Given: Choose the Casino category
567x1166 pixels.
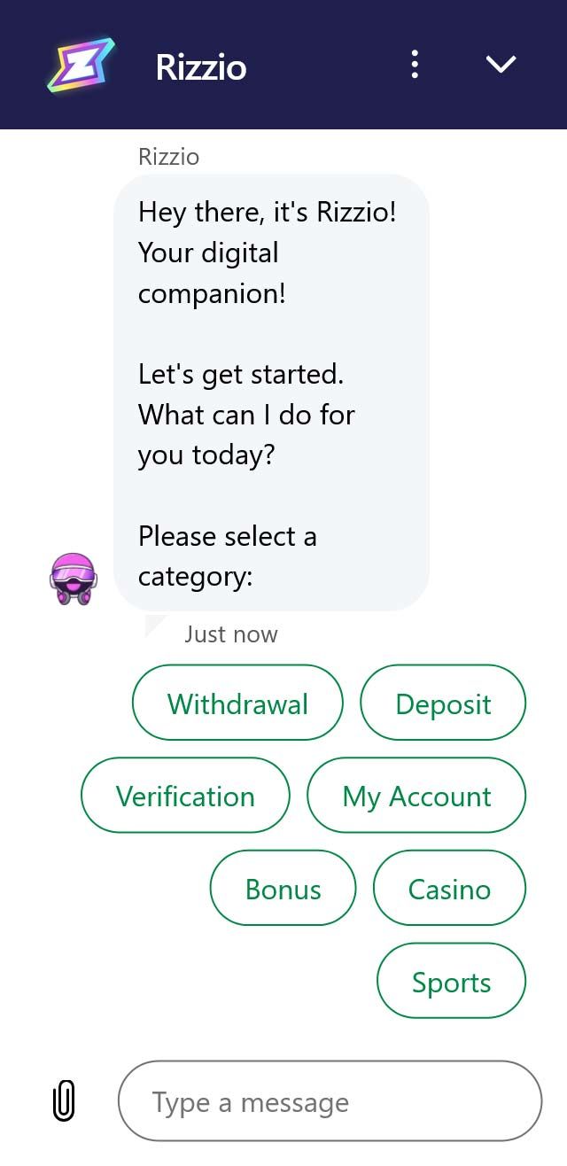Looking at the screenshot, I should tap(449, 889).
